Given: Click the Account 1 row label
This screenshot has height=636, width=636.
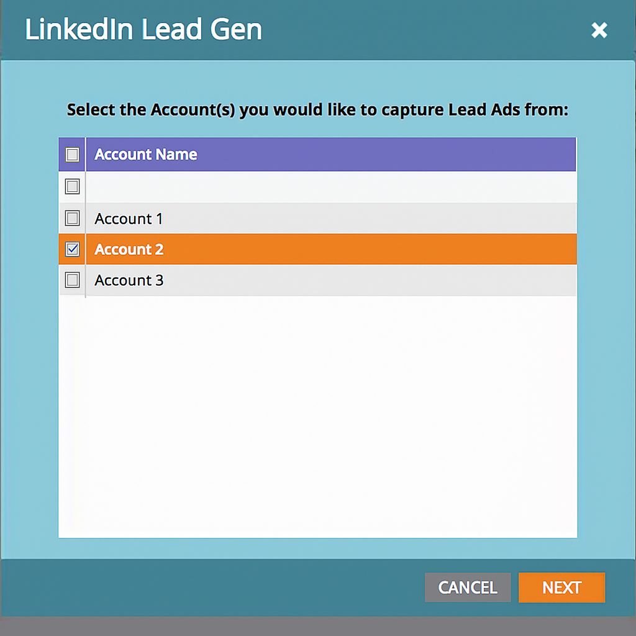Looking at the screenshot, I should pos(129,218).
